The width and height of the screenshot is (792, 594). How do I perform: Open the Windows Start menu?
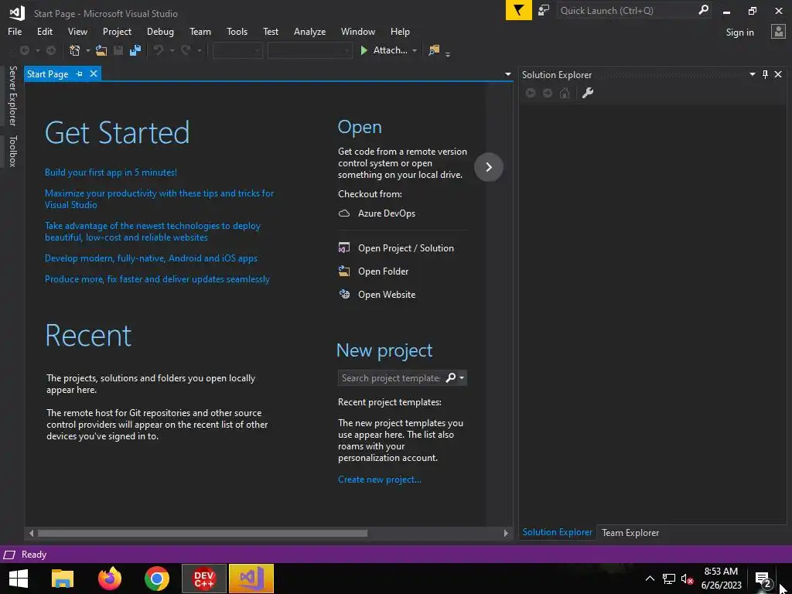tap(19, 579)
